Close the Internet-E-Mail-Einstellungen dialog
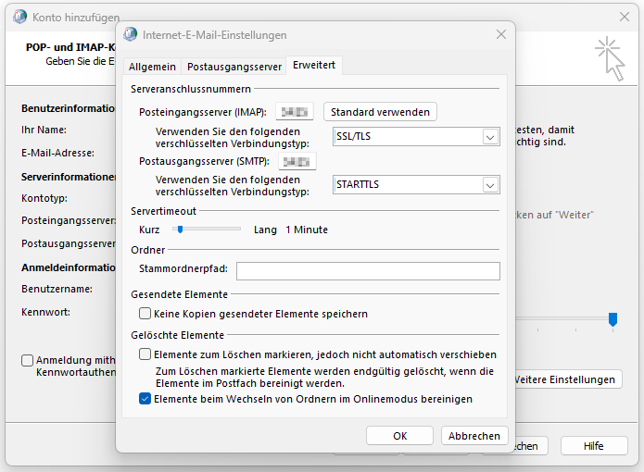Viewport: 644px width, 472px height. pyautogui.click(x=501, y=35)
